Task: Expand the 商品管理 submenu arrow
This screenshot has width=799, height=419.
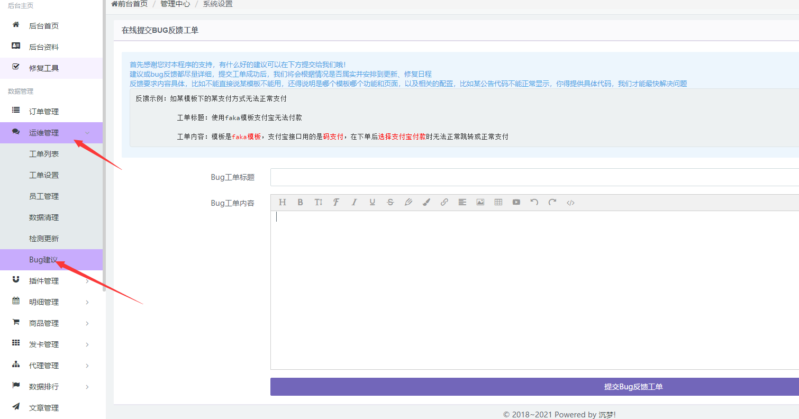Action: [87, 323]
